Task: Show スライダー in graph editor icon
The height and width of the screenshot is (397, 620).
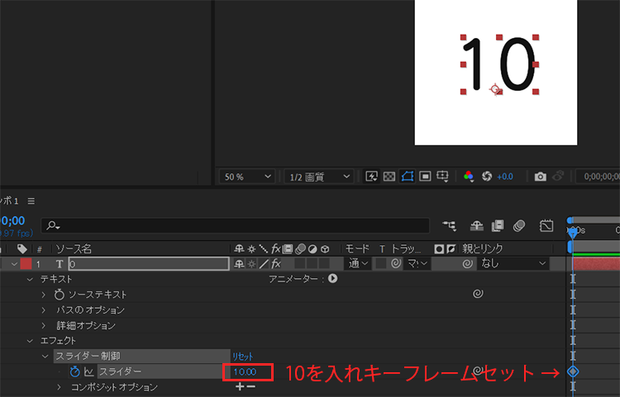Action: (x=89, y=371)
